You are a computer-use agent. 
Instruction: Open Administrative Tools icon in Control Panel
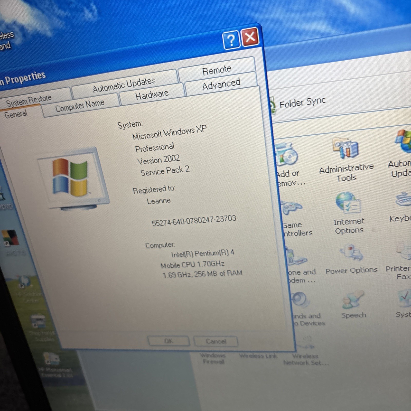point(346,160)
